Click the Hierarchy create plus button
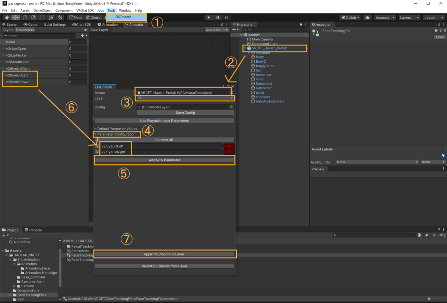 [236, 30]
